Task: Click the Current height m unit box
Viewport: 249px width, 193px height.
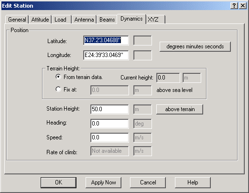Action: click(x=192, y=78)
